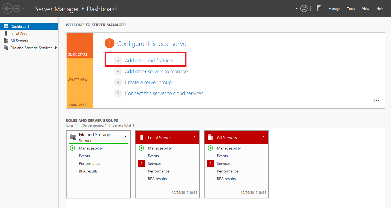Open the Local Server tile header
Screen dimensions: 391x208
click(x=167, y=137)
